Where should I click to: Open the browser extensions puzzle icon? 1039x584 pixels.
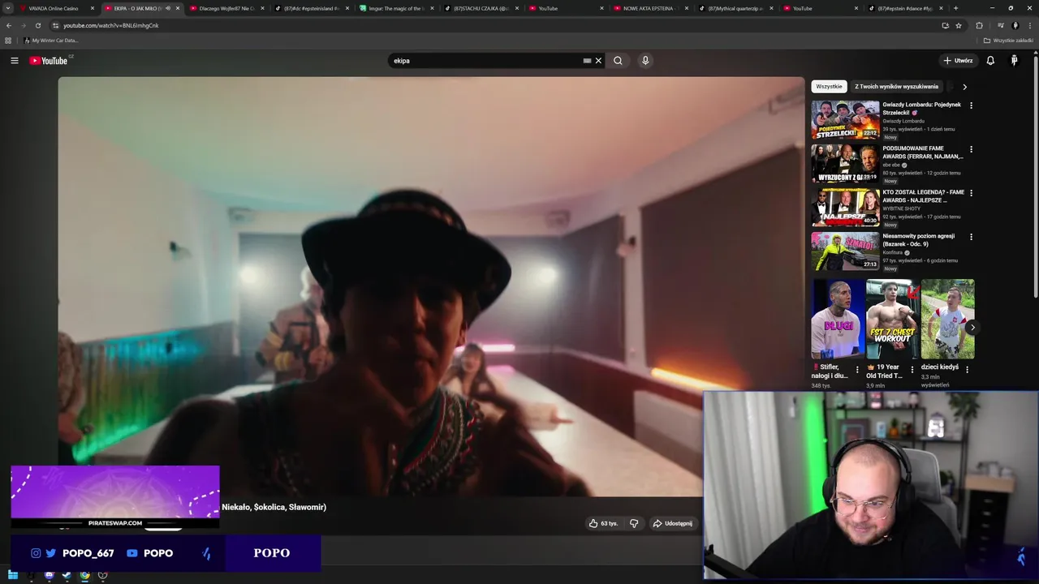click(979, 25)
